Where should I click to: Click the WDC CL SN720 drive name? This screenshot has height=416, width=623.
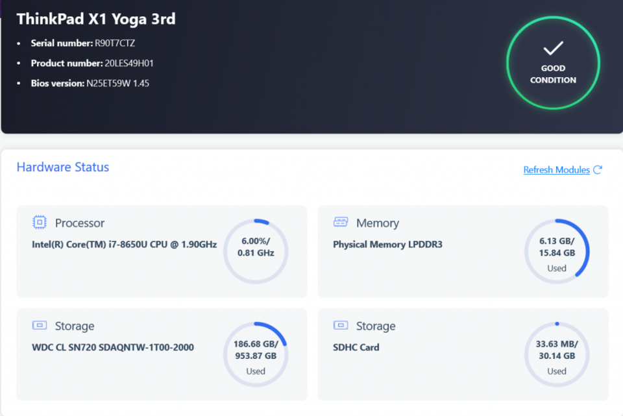pos(113,347)
